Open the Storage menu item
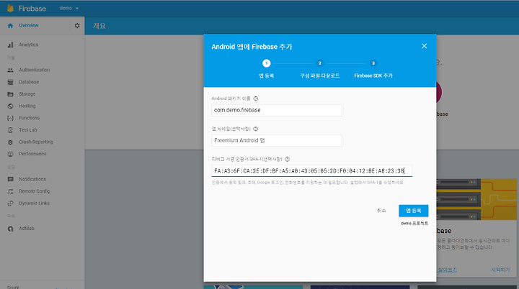The width and height of the screenshot is (519, 289). (x=27, y=94)
